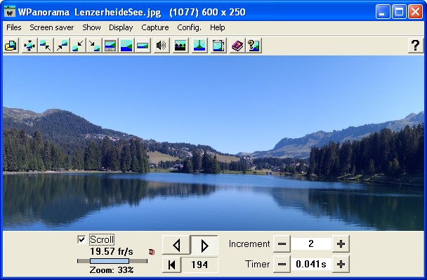427x280 pixels.
Task: Click the small red indicator near fr/s
Action: [152, 252]
